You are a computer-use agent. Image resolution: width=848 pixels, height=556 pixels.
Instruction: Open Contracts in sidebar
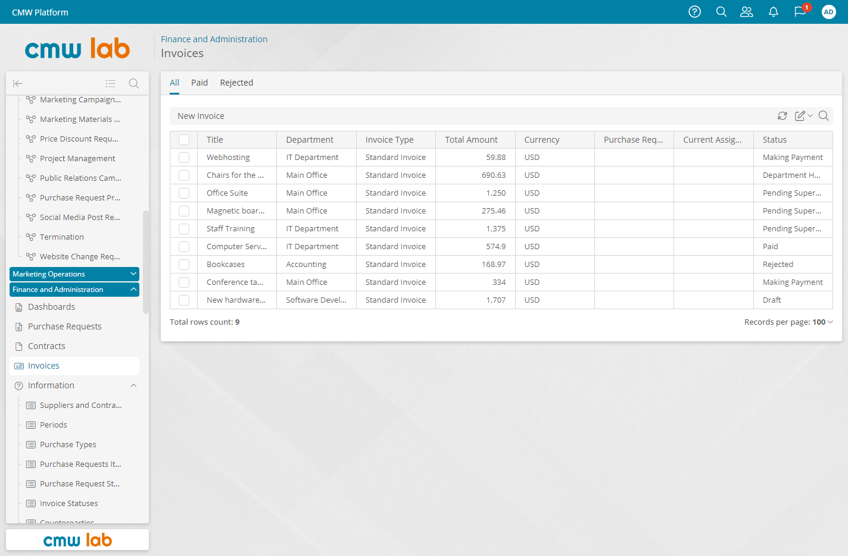pos(46,346)
